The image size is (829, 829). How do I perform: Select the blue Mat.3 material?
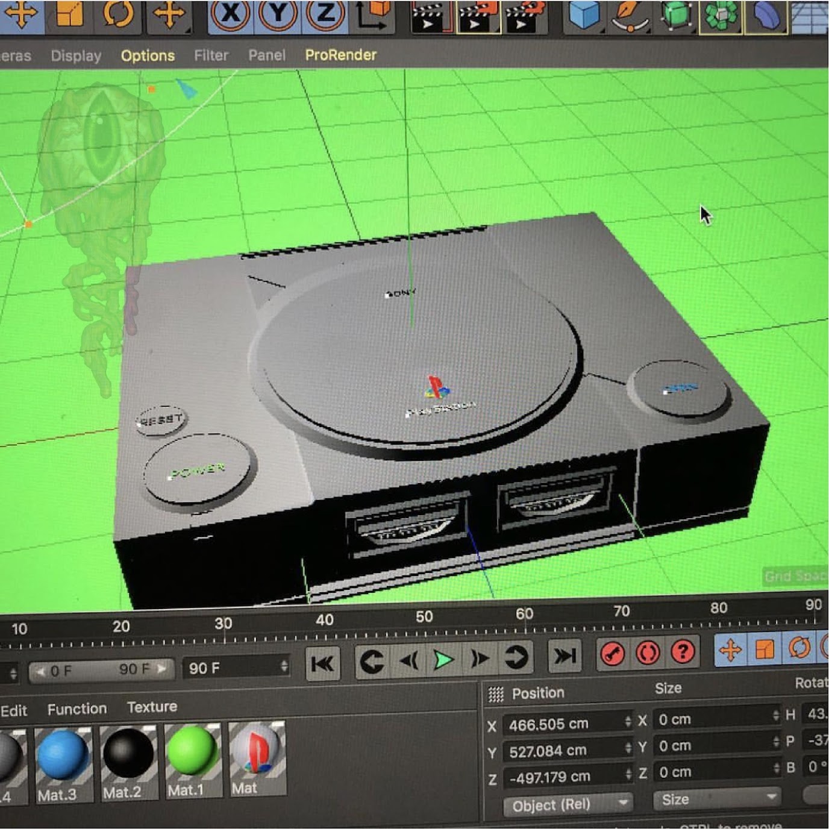pyautogui.click(x=64, y=765)
